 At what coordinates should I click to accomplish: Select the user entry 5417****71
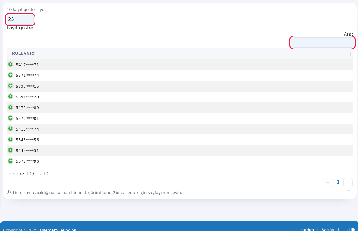pyautogui.click(x=27, y=65)
